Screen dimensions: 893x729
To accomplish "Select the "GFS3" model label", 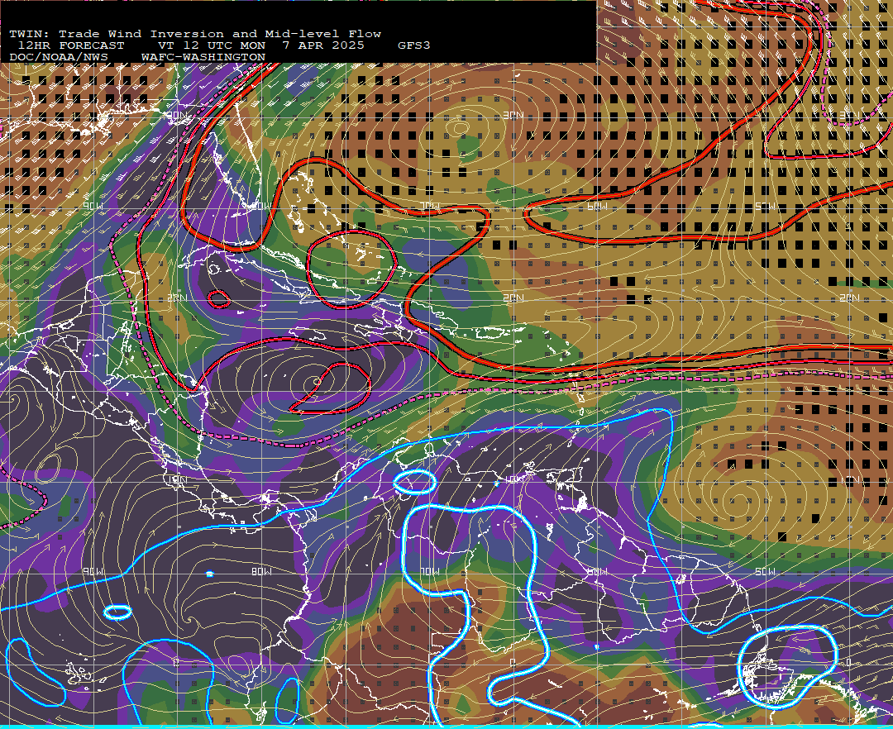I will coord(413,45).
